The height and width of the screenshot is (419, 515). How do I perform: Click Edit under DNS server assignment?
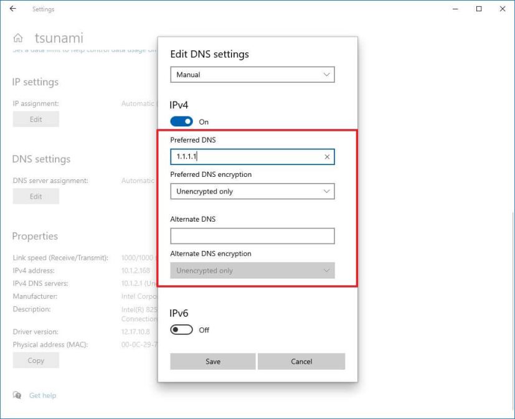click(35, 196)
